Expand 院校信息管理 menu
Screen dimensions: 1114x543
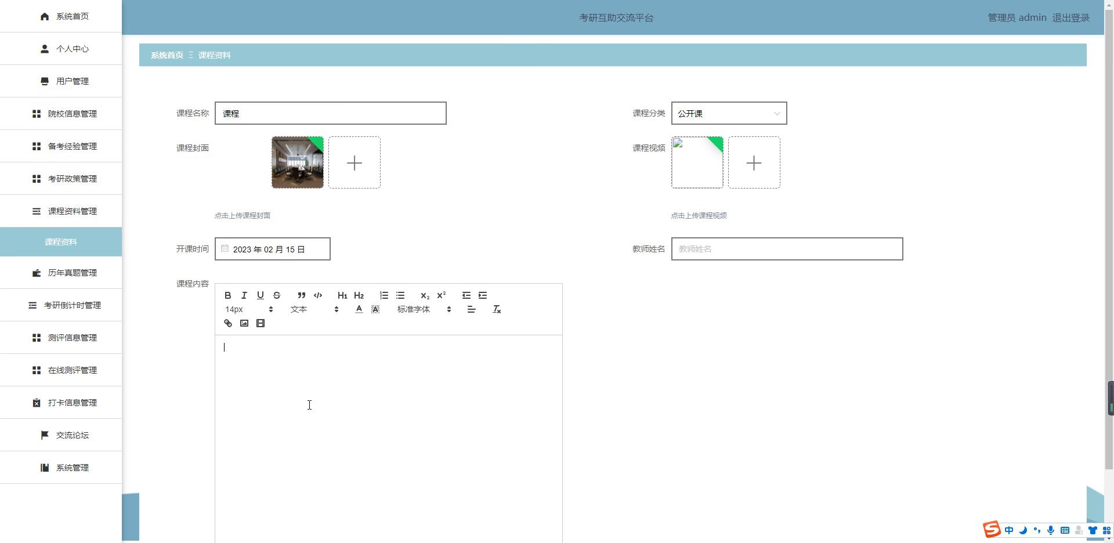(x=61, y=114)
